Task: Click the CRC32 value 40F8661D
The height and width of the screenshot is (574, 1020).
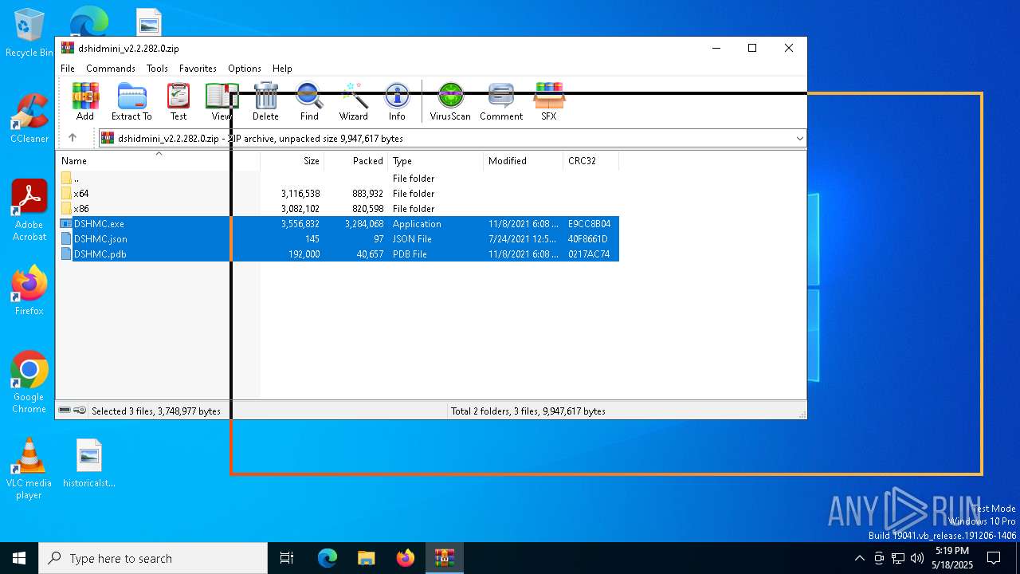Action: tap(588, 239)
